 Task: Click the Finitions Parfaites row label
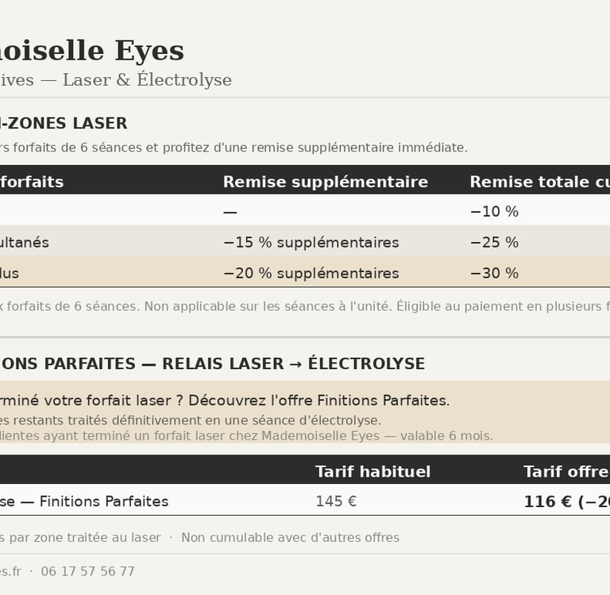(84, 501)
